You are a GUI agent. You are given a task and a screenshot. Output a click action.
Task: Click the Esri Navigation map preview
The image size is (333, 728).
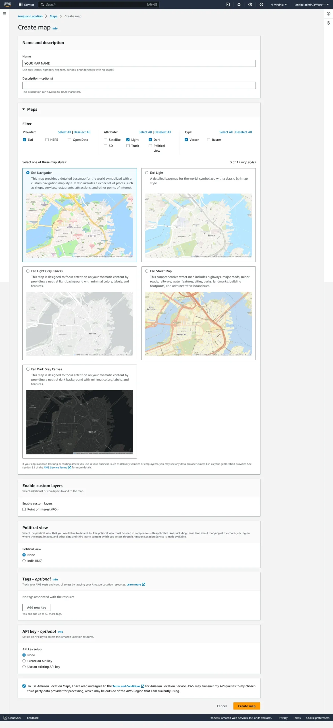click(x=80, y=226)
